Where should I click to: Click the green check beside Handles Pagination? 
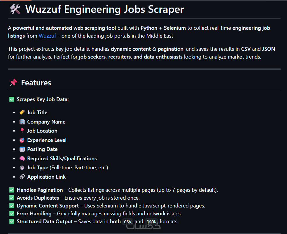point(12,190)
